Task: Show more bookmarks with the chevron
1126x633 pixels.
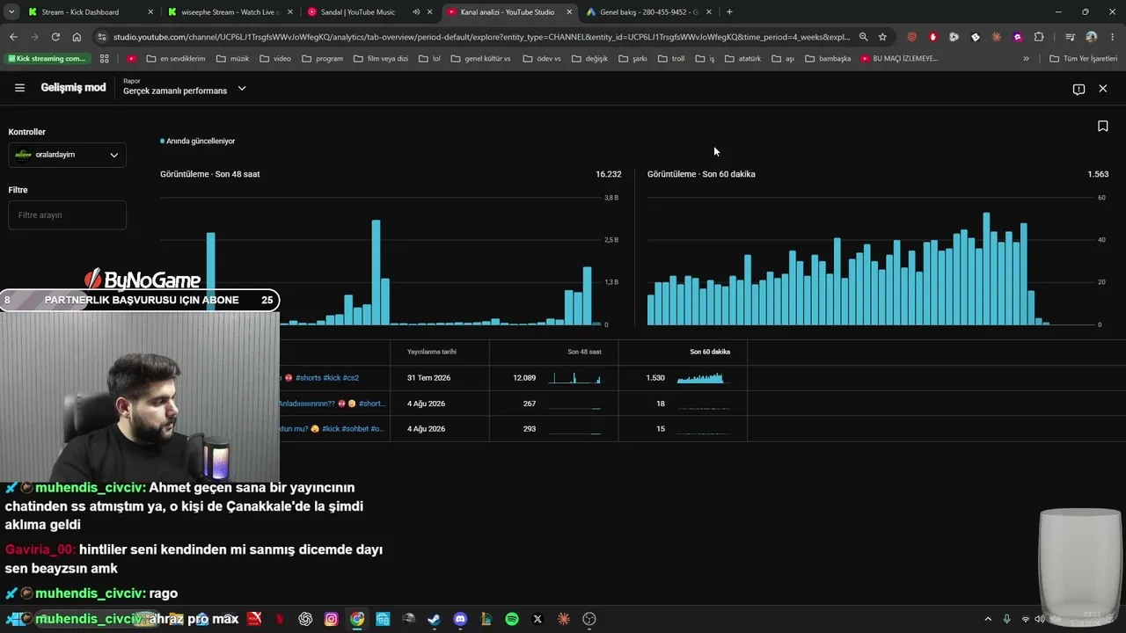Action: [x=1026, y=59]
